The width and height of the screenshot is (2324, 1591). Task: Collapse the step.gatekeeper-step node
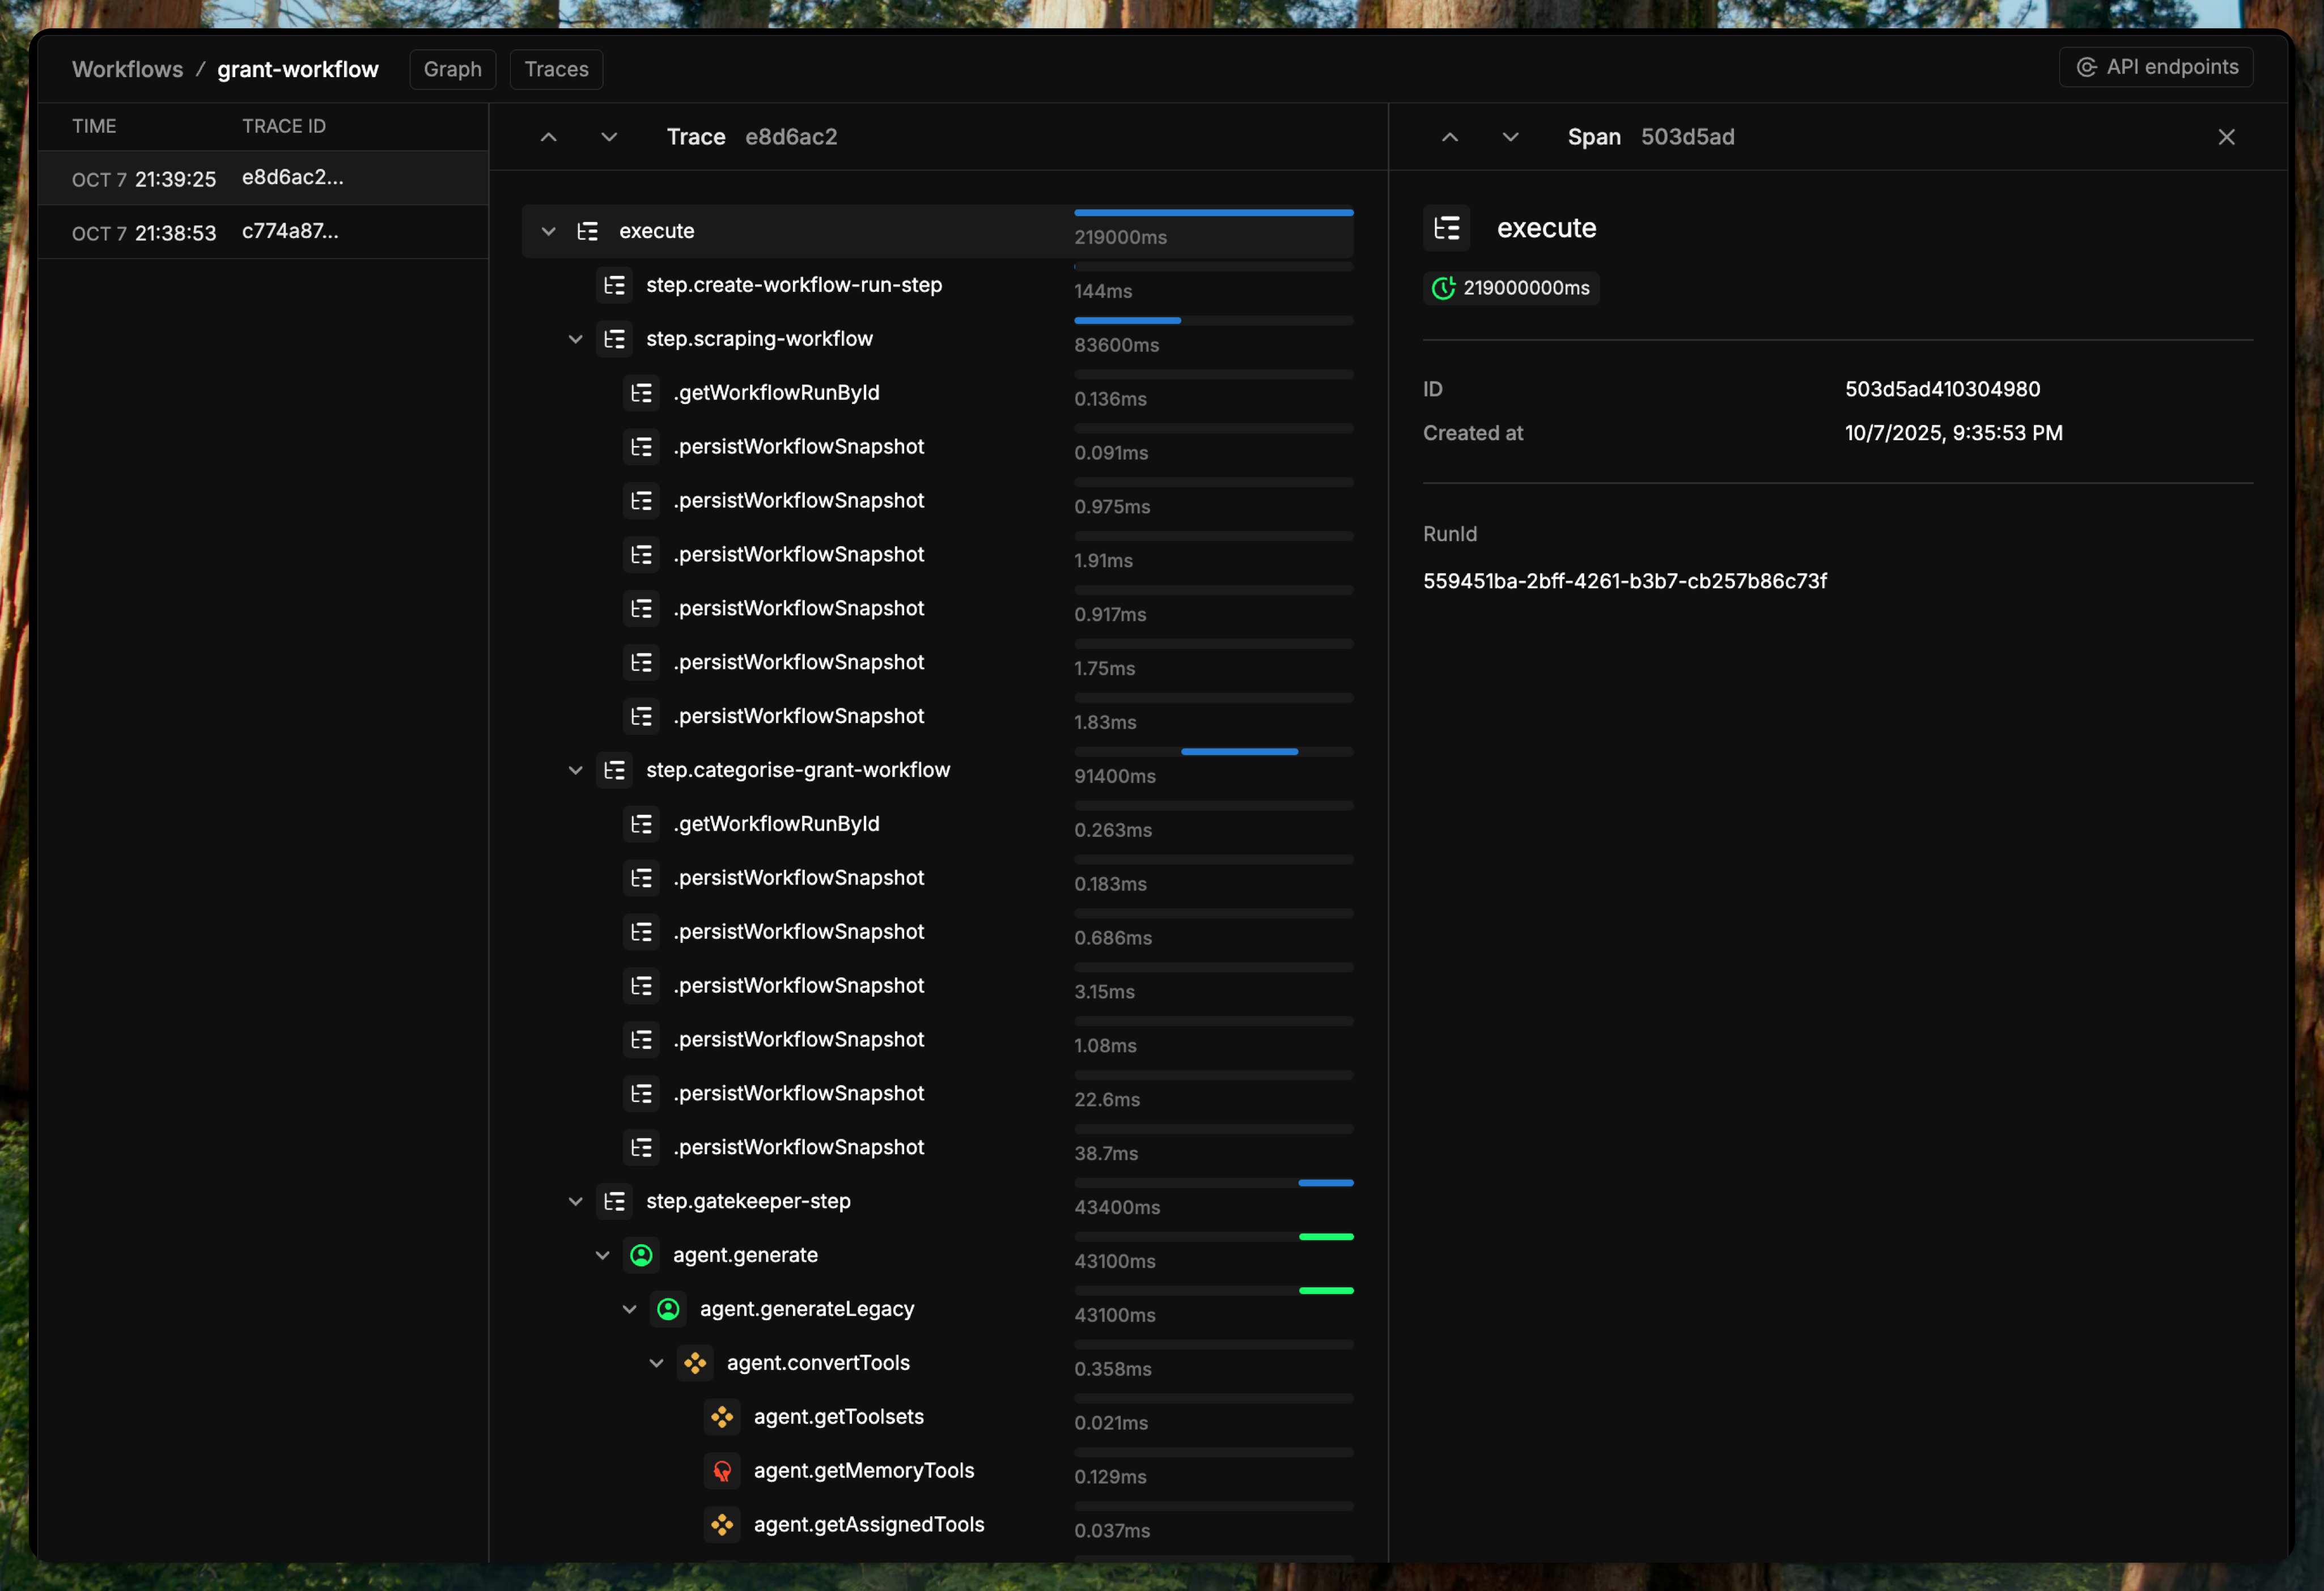575,1201
